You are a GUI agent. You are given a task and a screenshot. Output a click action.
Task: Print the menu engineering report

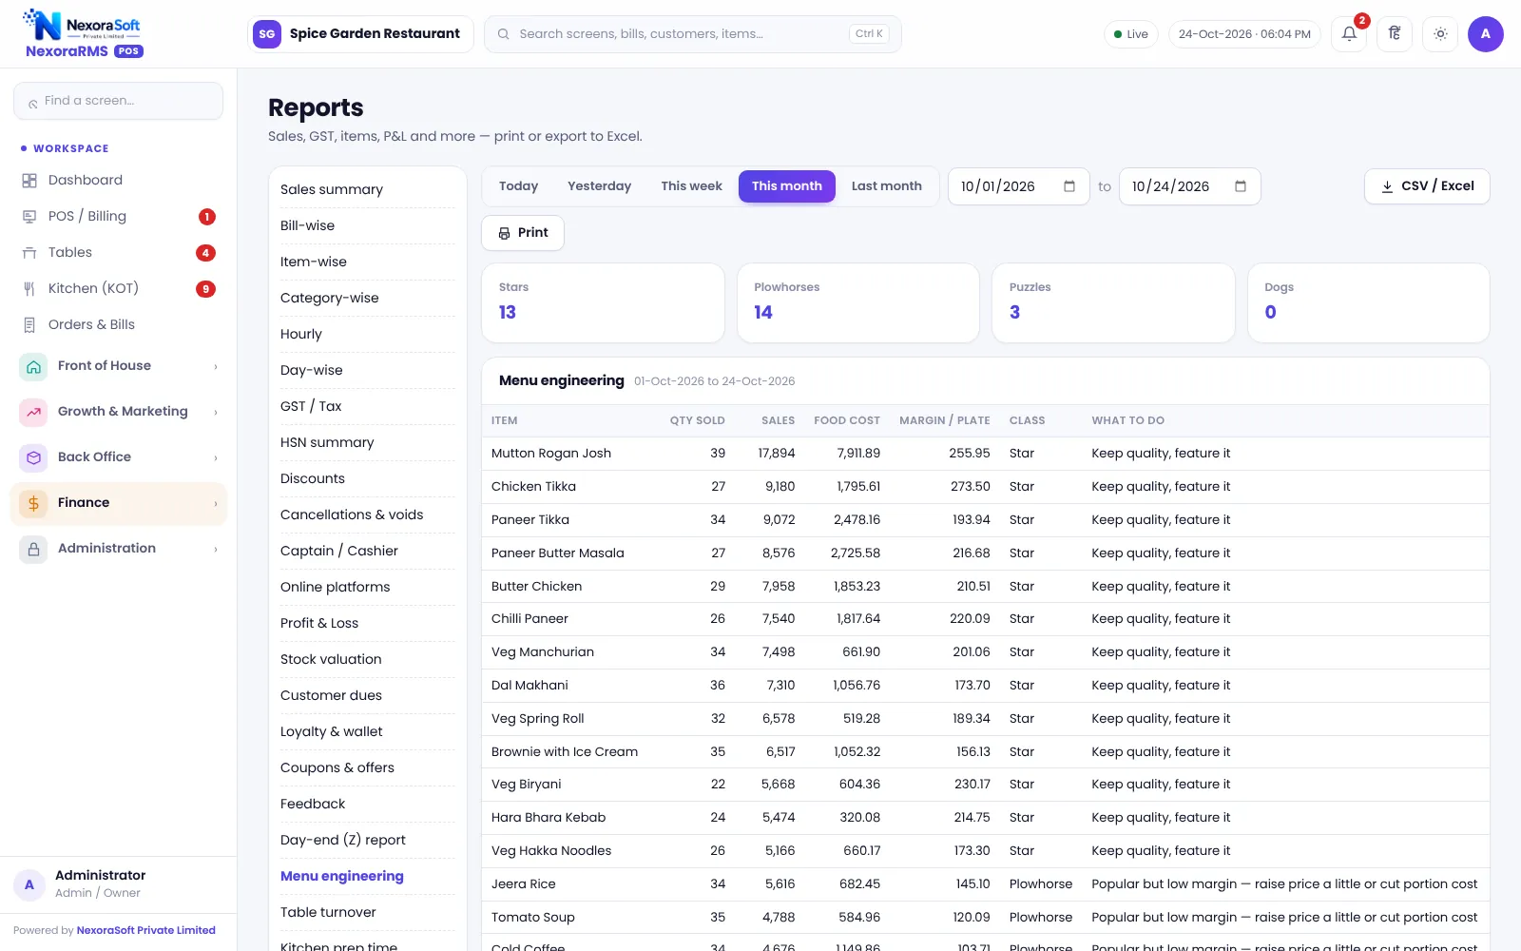click(x=523, y=233)
